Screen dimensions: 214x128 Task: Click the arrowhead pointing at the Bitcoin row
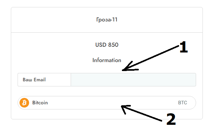point(123,107)
